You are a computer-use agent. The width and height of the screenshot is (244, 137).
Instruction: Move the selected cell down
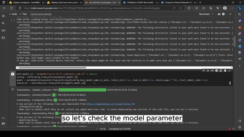(208, 70)
